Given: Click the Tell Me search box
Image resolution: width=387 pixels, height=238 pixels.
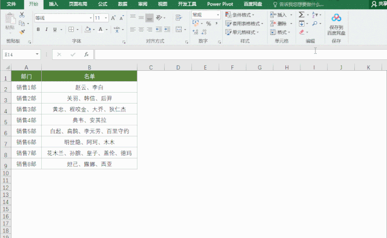Looking at the screenshot, I should click(x=299, y=4).
